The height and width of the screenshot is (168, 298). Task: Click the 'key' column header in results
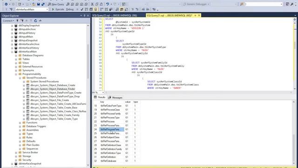click(112, 102)
